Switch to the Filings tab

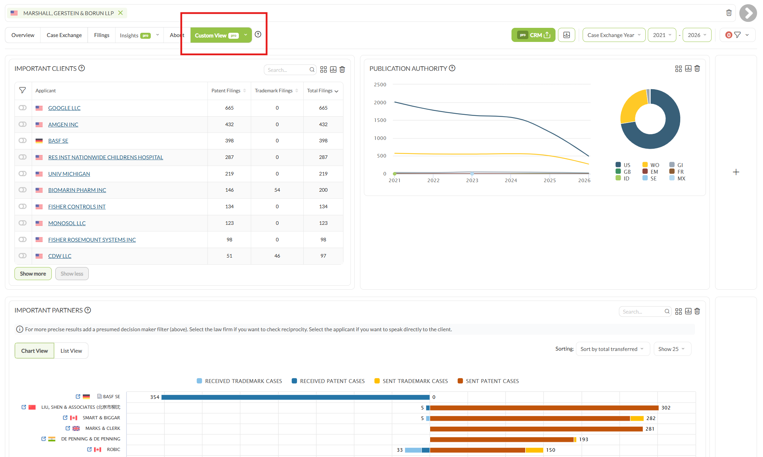coord(102,35)
